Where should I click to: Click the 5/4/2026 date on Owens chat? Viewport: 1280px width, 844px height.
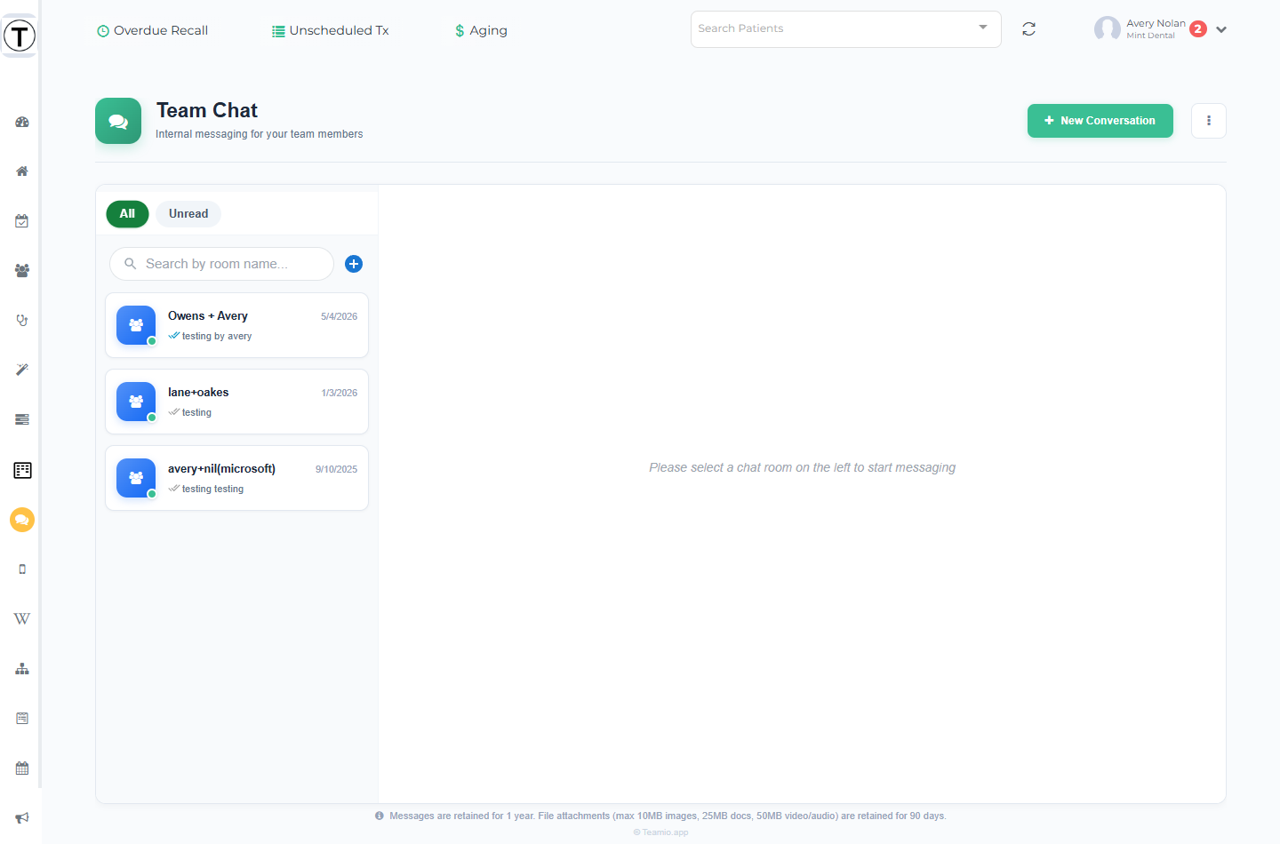coord(339,316)
